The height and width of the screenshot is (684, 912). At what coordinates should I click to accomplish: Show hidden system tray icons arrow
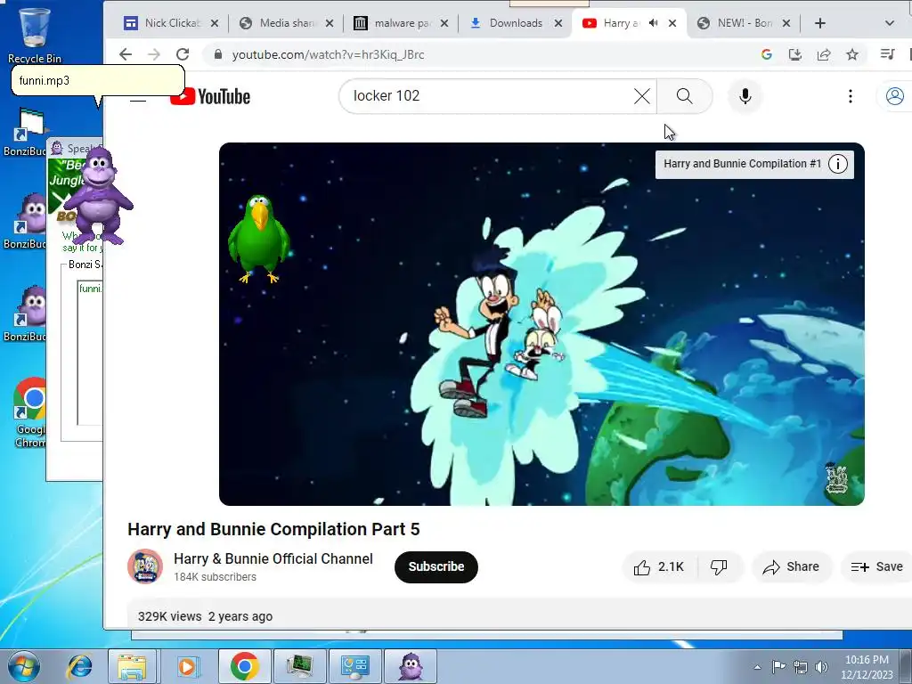pyautogui.click(x=757, y=667)
